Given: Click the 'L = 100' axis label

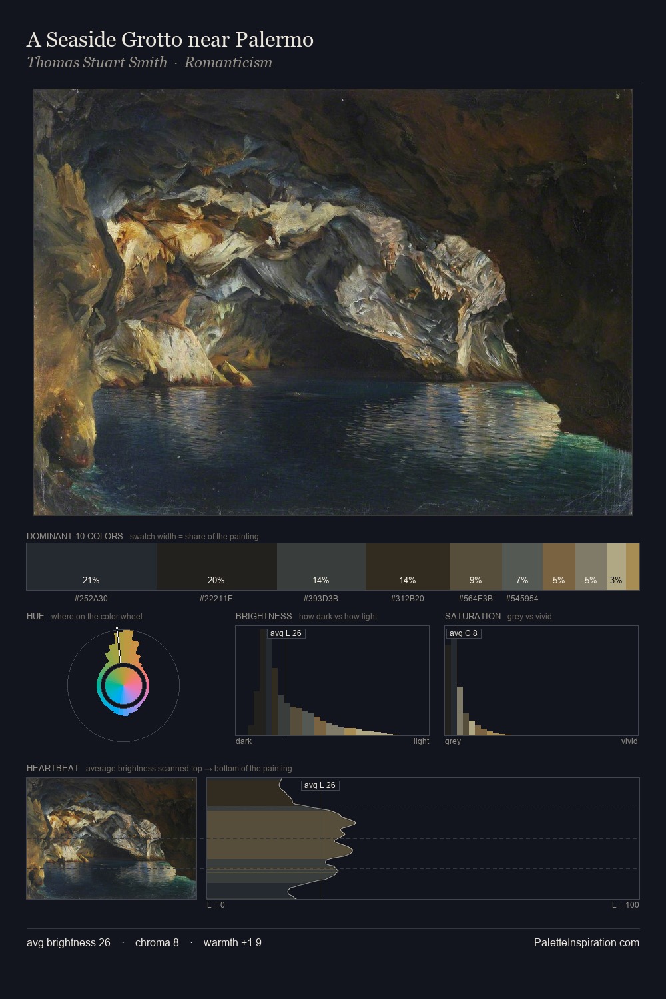Looking at the screenshot, I should point(625,905).
